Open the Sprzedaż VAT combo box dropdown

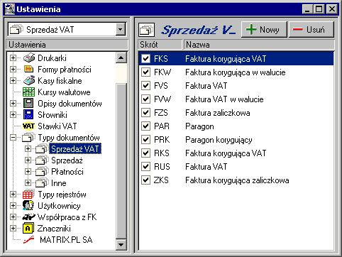pyautogui.click(x=121, y=30)
